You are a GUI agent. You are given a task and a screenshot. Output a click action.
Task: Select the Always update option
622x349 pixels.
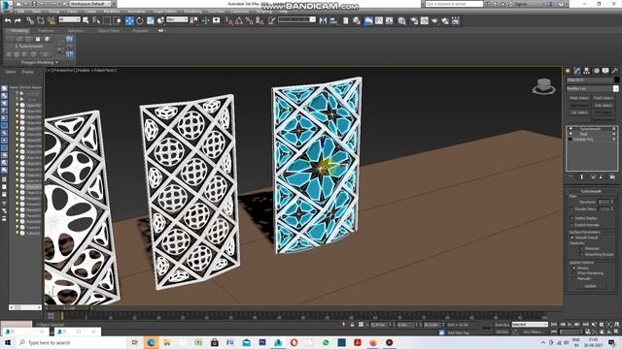(573, 268)
